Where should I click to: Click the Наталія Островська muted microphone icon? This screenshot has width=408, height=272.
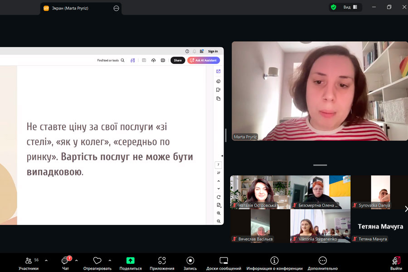(x=234, y=205)
